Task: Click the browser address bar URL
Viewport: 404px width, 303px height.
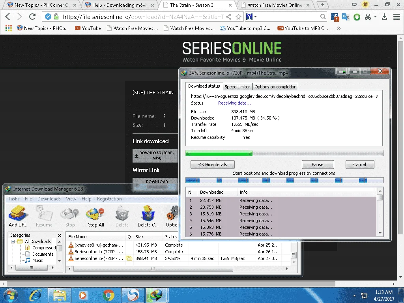Action: click(143, 17)
